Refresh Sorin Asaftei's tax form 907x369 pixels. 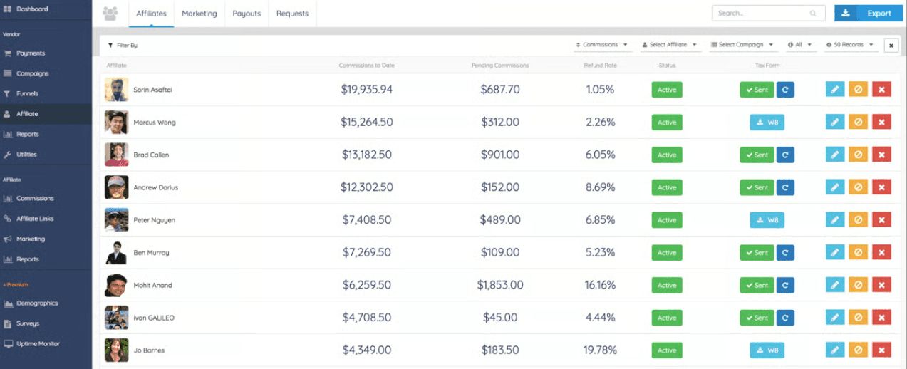(x=785, y=90)
